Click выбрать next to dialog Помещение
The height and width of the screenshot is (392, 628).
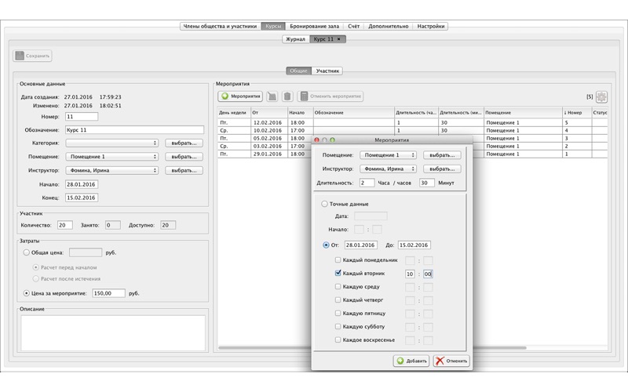[442, 155]
